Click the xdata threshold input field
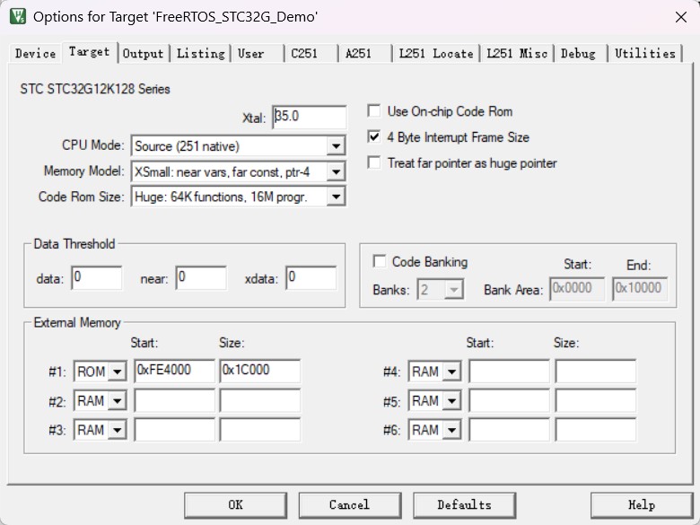Screen dimensions: 700x525 [311, 277]
